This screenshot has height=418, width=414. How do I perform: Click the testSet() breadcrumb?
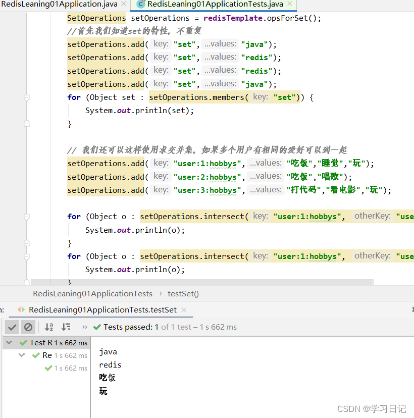coord(183,293)
